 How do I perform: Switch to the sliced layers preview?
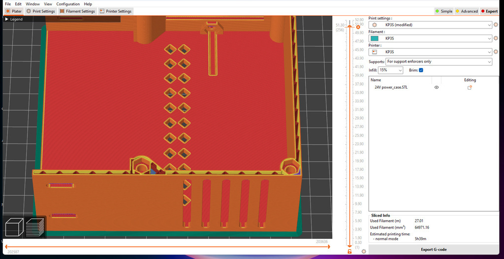coord(35,228)
